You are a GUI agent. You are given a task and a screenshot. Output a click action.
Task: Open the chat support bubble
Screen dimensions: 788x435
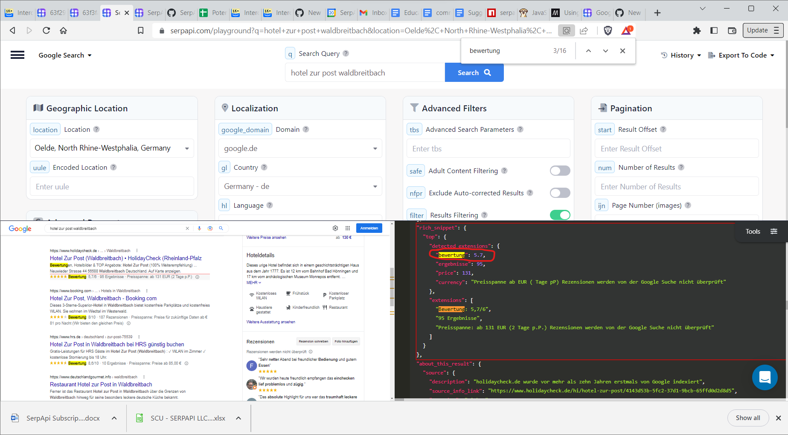tap(765, 377)
